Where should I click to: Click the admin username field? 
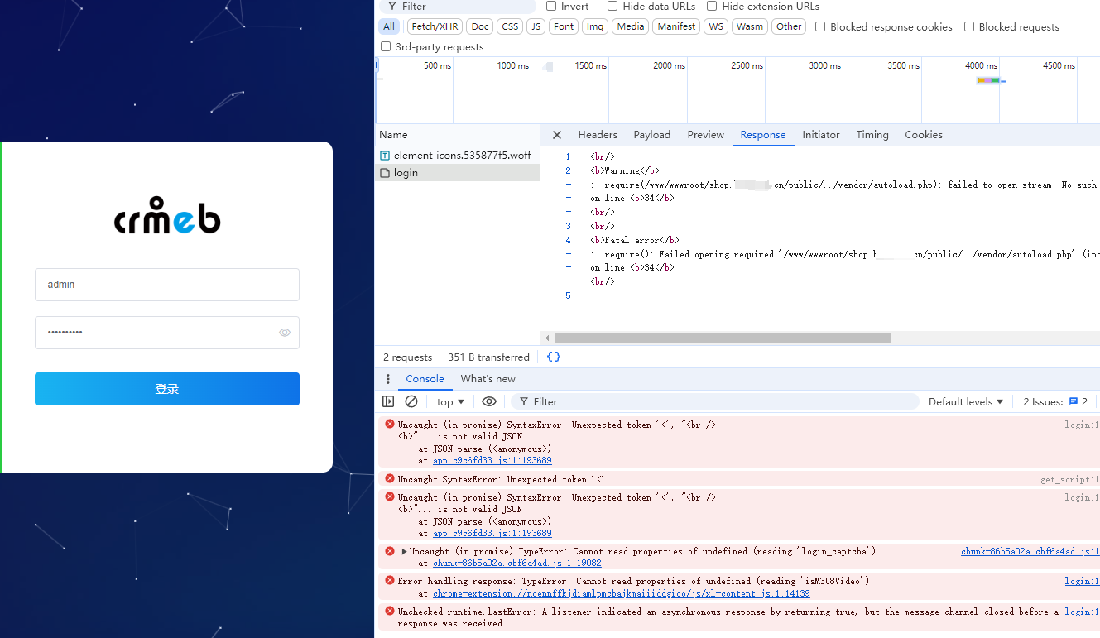[167, 285]
